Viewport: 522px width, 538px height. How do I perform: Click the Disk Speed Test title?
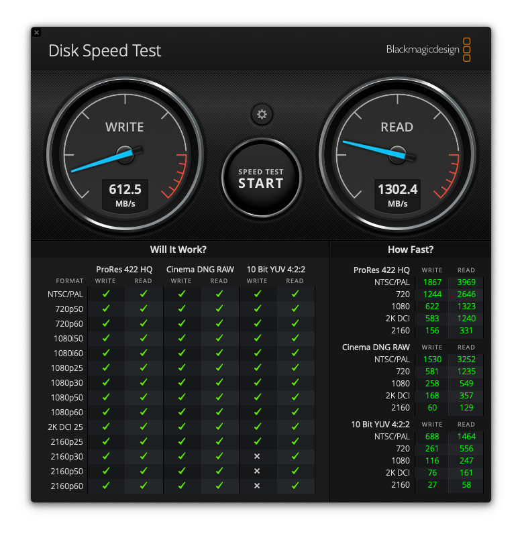[105, 51]
